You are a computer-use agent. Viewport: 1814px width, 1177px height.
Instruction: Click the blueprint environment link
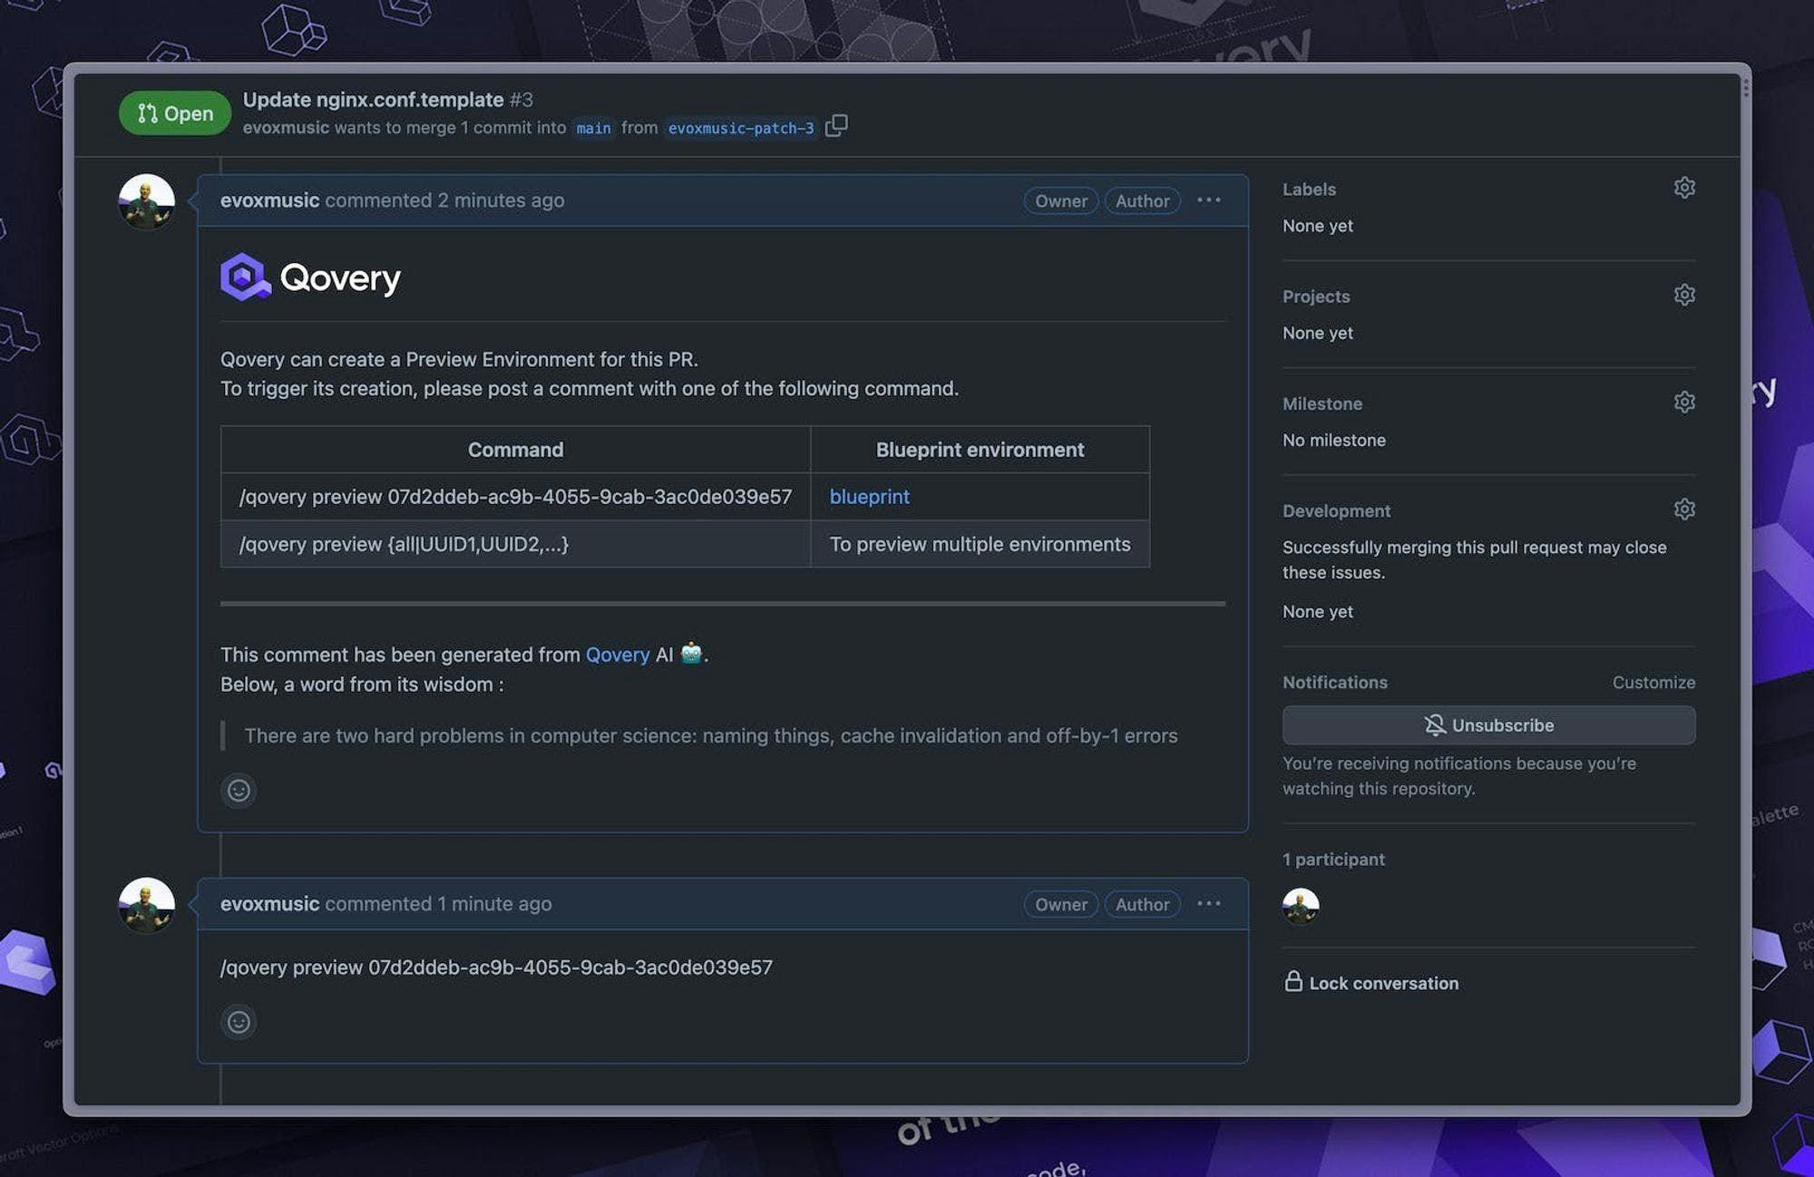tap(867, 496)
